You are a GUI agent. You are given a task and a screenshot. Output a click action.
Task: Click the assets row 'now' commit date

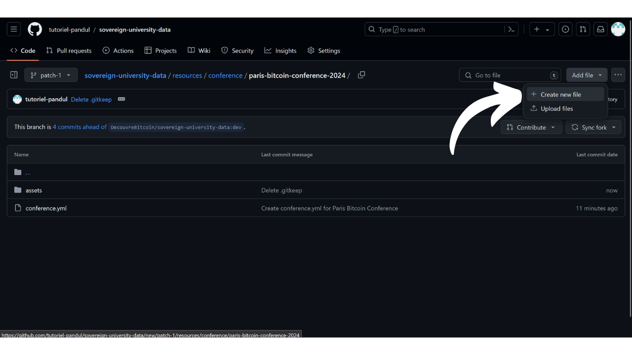tap(612, 190)
